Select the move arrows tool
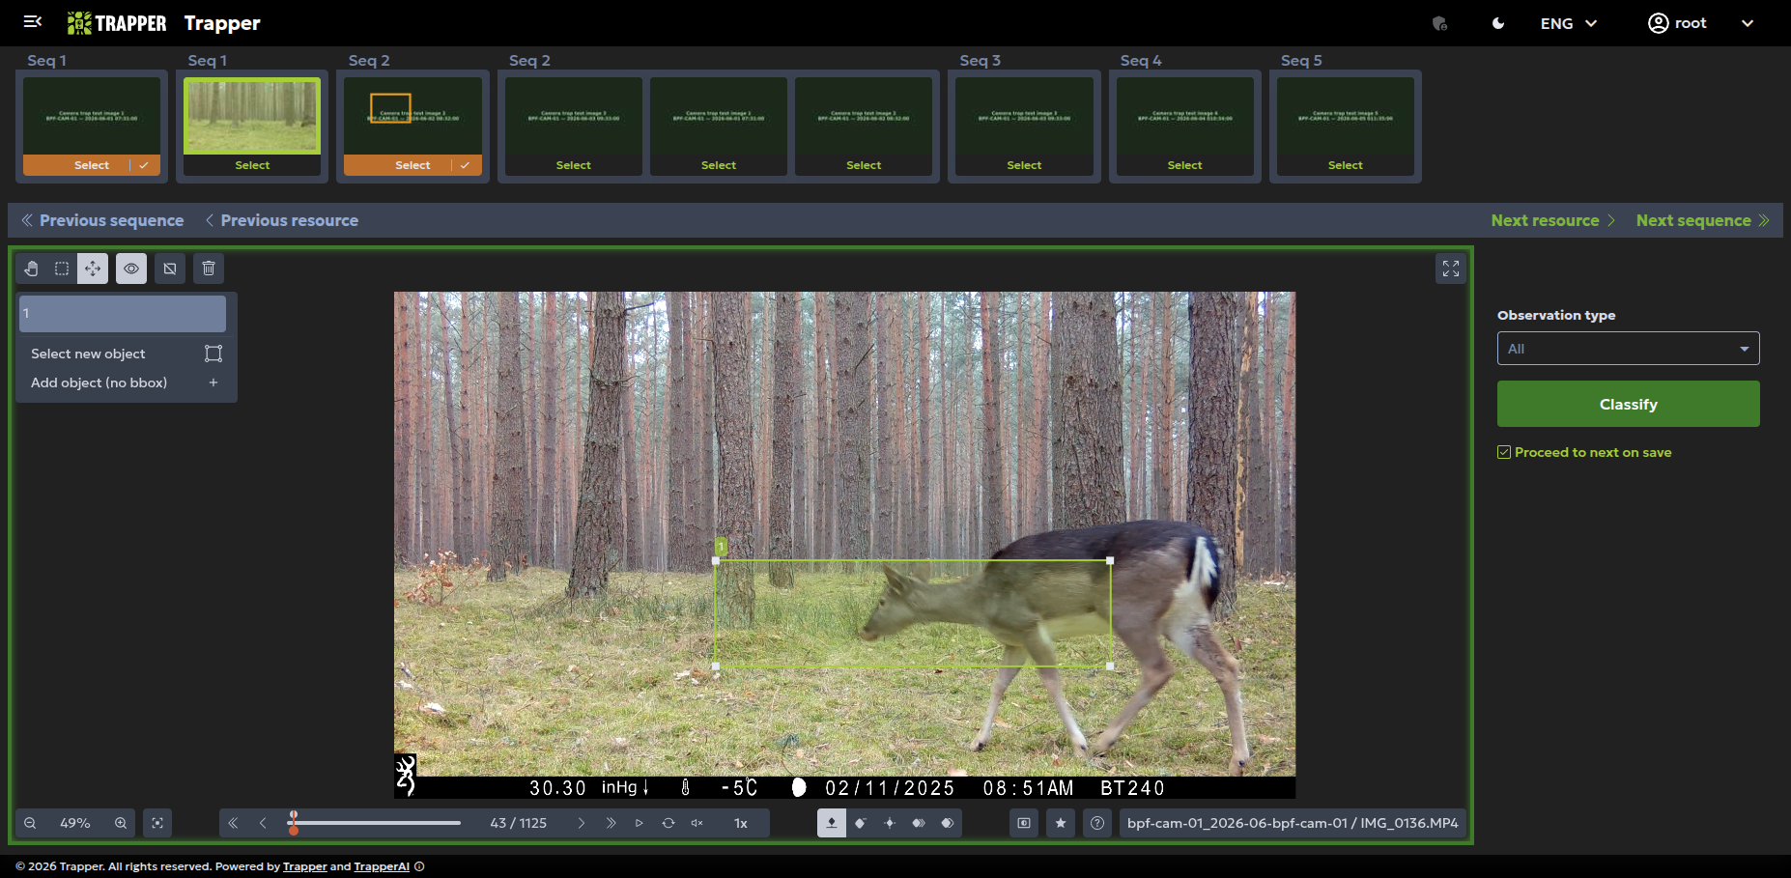The width and height of the screenshot is (1791, 878). click(93, 269)
